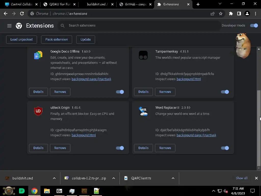Open the clock showing 7:11 AM
261x196 pixels.
(x=238, y=191)
